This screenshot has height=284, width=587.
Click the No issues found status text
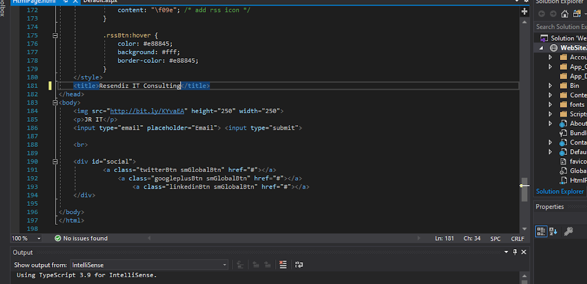pyautogui.click(x=85, y=238)
